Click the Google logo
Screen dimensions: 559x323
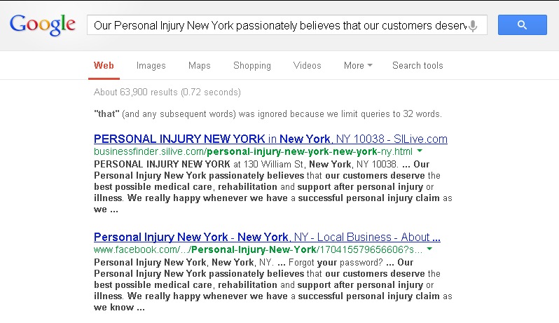43,25
